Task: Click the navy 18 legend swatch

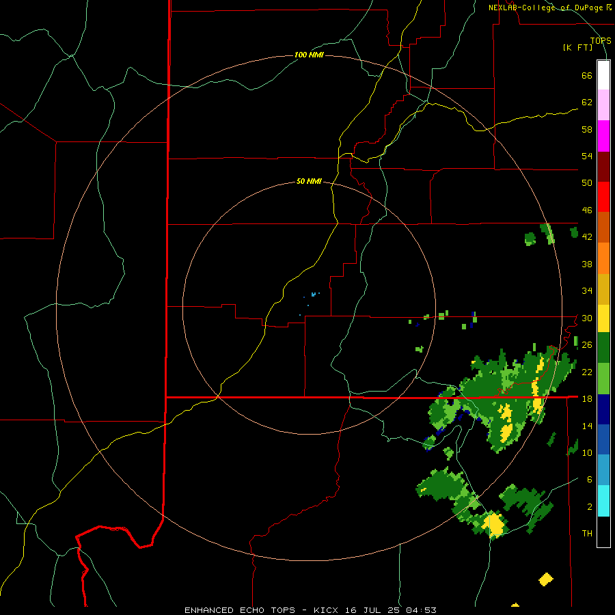Action: [603, 409]
